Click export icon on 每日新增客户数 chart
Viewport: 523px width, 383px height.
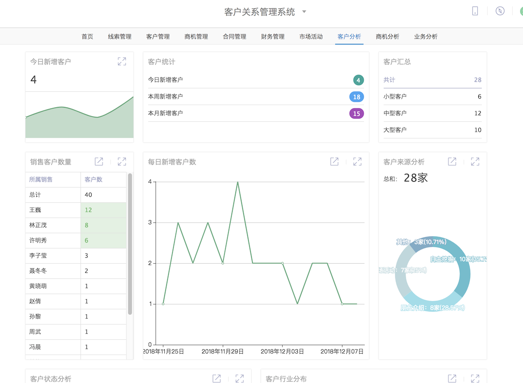tap(334, 162)
